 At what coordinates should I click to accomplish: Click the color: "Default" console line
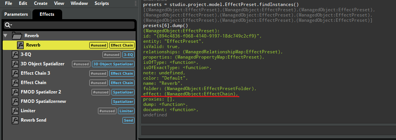click(165, 78)
